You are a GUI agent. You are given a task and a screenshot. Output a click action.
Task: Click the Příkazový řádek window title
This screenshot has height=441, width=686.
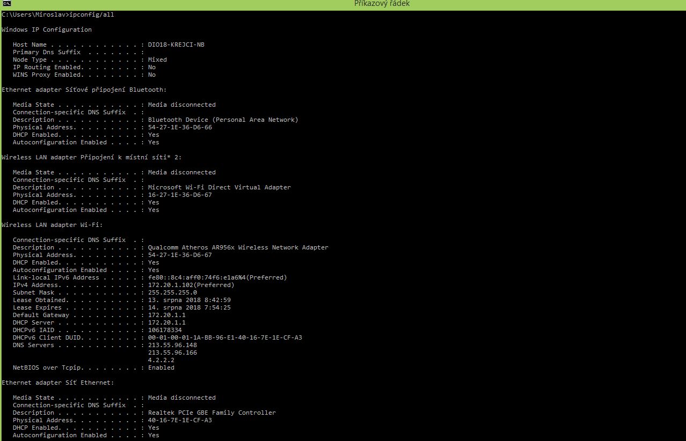tap(382, 4)
